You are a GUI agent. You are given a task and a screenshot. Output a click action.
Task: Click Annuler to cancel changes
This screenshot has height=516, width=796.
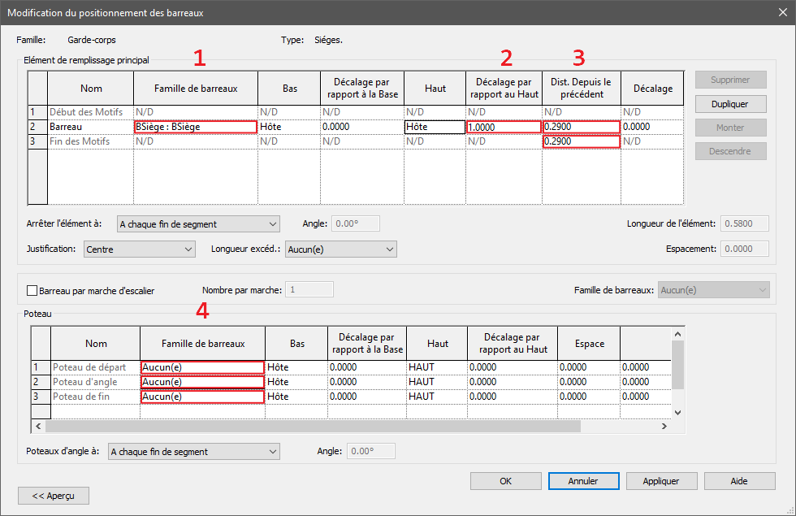point(582,481)
